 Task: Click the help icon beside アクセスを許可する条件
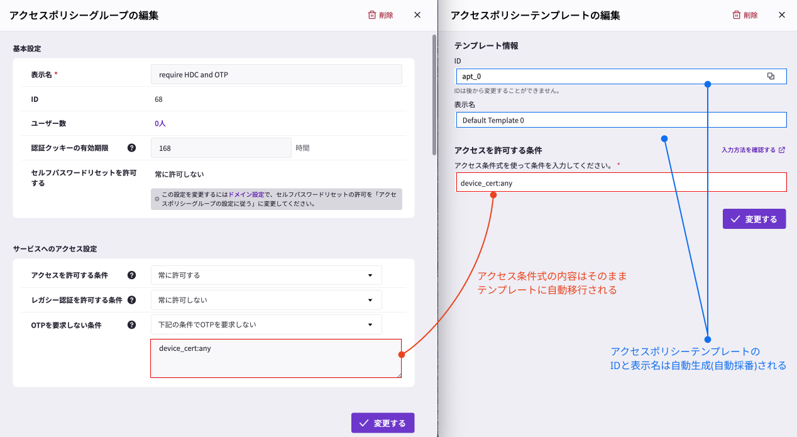131,275
